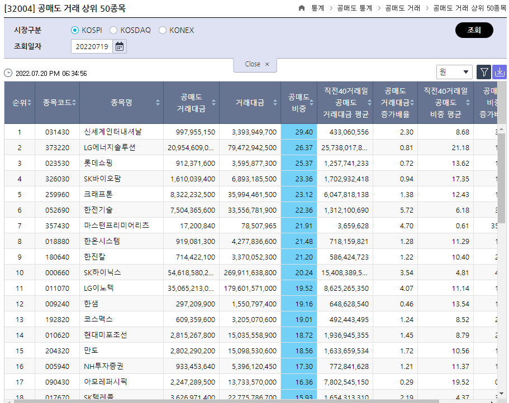Click stock code 373220

[x=57, y=147]
